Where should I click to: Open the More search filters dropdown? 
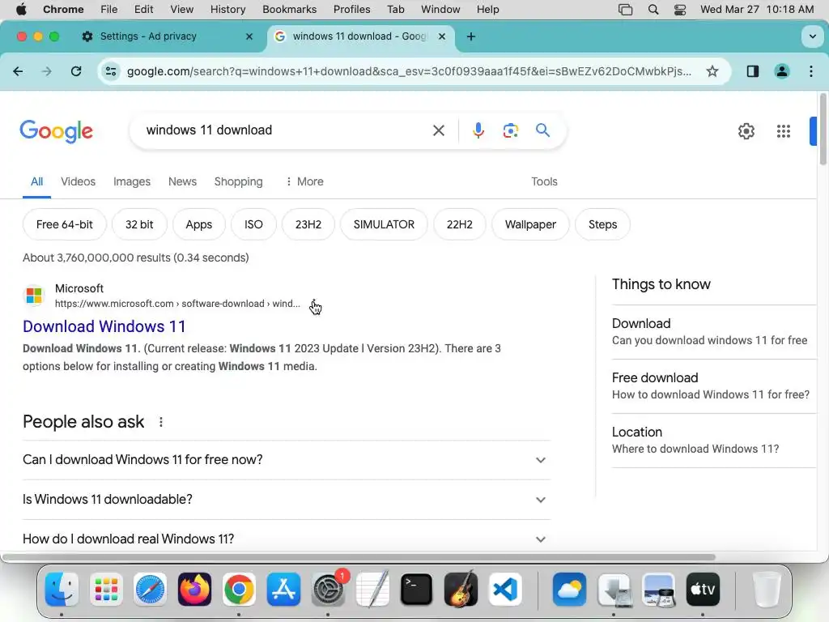(304, 181)
